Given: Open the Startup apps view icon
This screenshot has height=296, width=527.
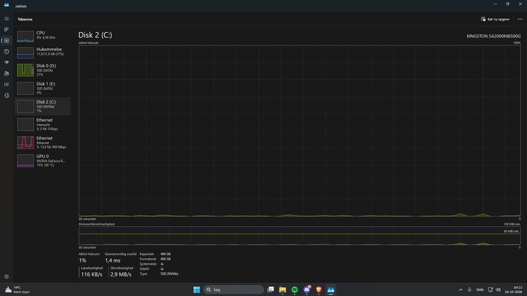Looking at the screenshot, I should tap(7, 62).
